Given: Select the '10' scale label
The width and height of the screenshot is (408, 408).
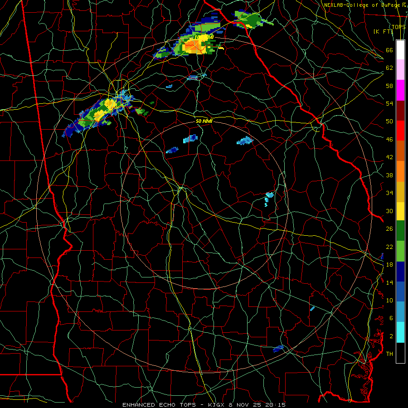Looking at the screenshot, I should tap(389, 300).
